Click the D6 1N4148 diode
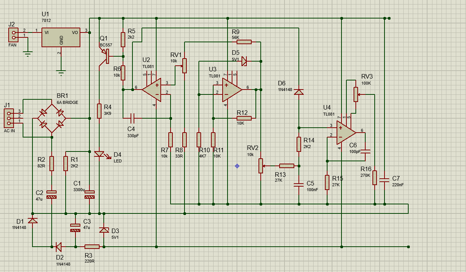 pos(298,92)
